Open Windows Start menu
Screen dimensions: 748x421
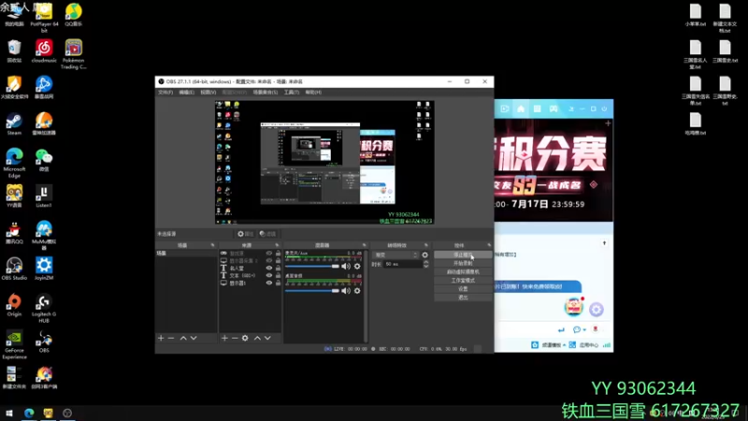[9, 414]
